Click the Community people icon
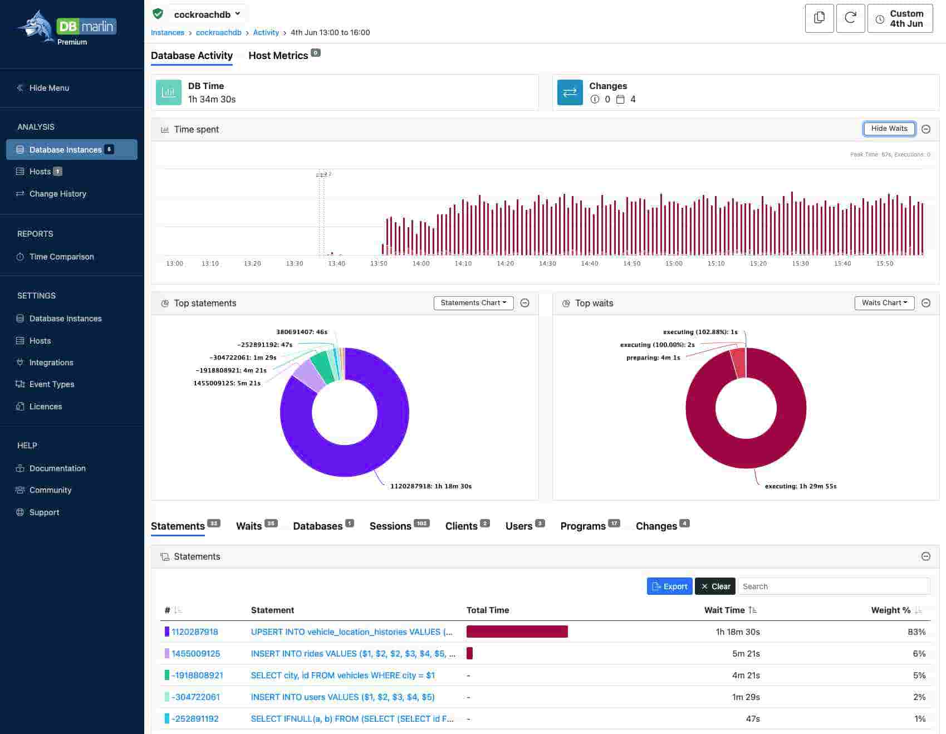 pyautogui.click(x=20, y=490)
